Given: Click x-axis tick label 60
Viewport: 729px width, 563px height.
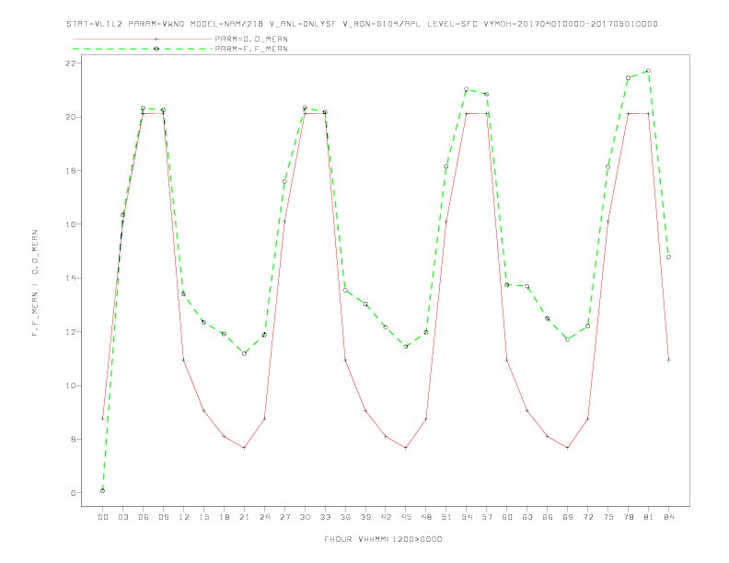Looking at the screenshot, I should point(507,517).
